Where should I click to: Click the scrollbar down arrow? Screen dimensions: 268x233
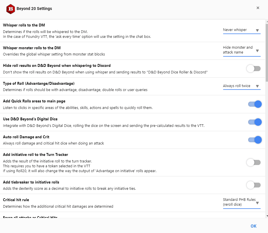[267, 216]
